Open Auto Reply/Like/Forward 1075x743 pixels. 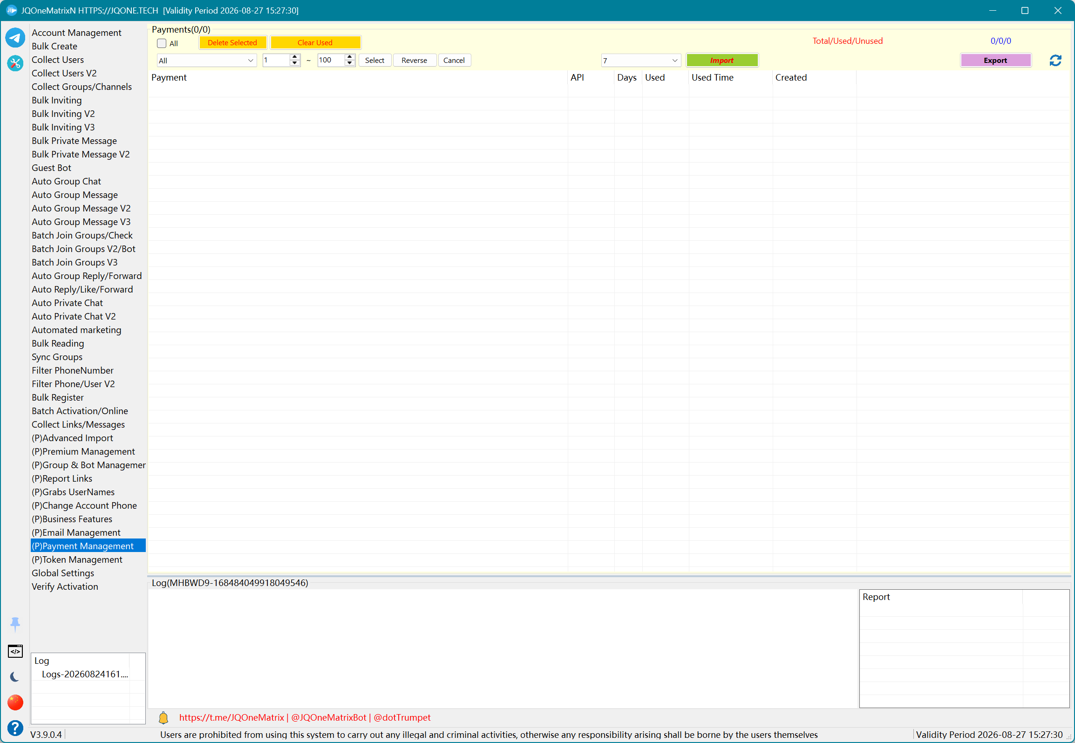click(x=82, y=289)
